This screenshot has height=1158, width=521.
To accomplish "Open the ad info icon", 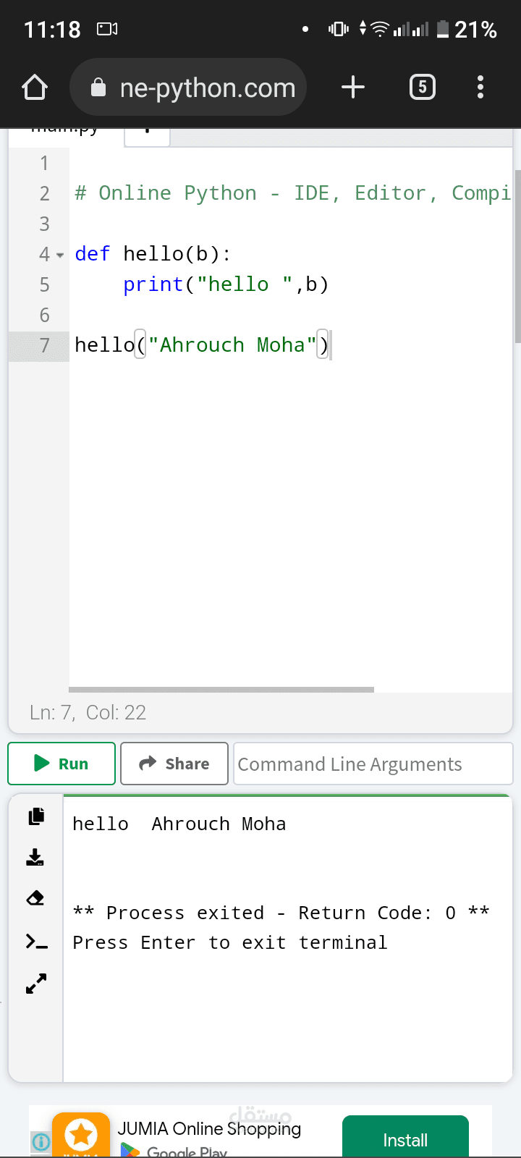I will [41, 1141].
